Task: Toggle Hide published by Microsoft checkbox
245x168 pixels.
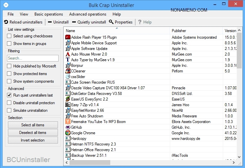Action: click(x=9, y=66)
